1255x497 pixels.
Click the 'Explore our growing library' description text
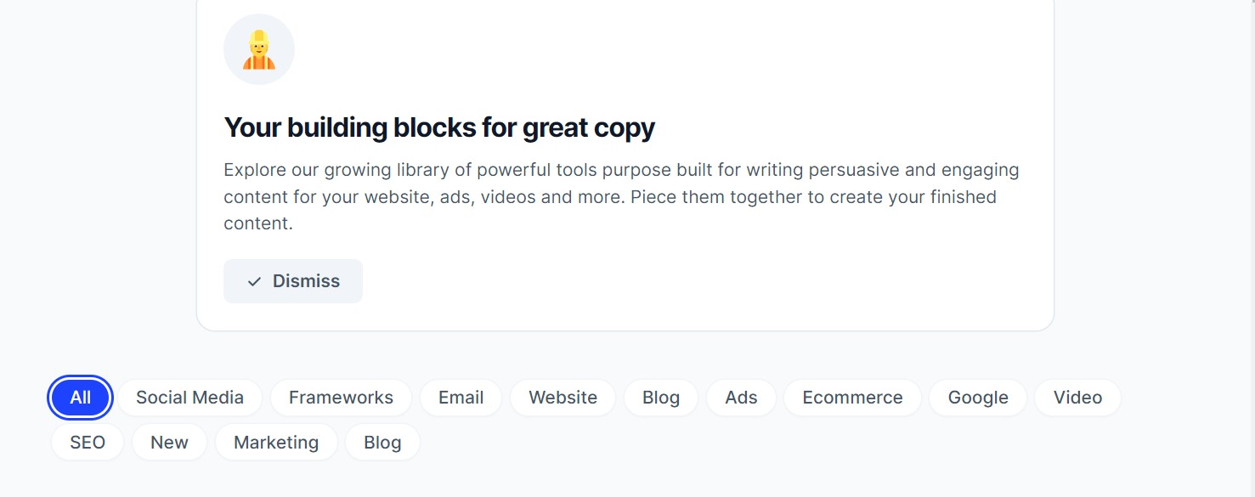coord(621,196)
